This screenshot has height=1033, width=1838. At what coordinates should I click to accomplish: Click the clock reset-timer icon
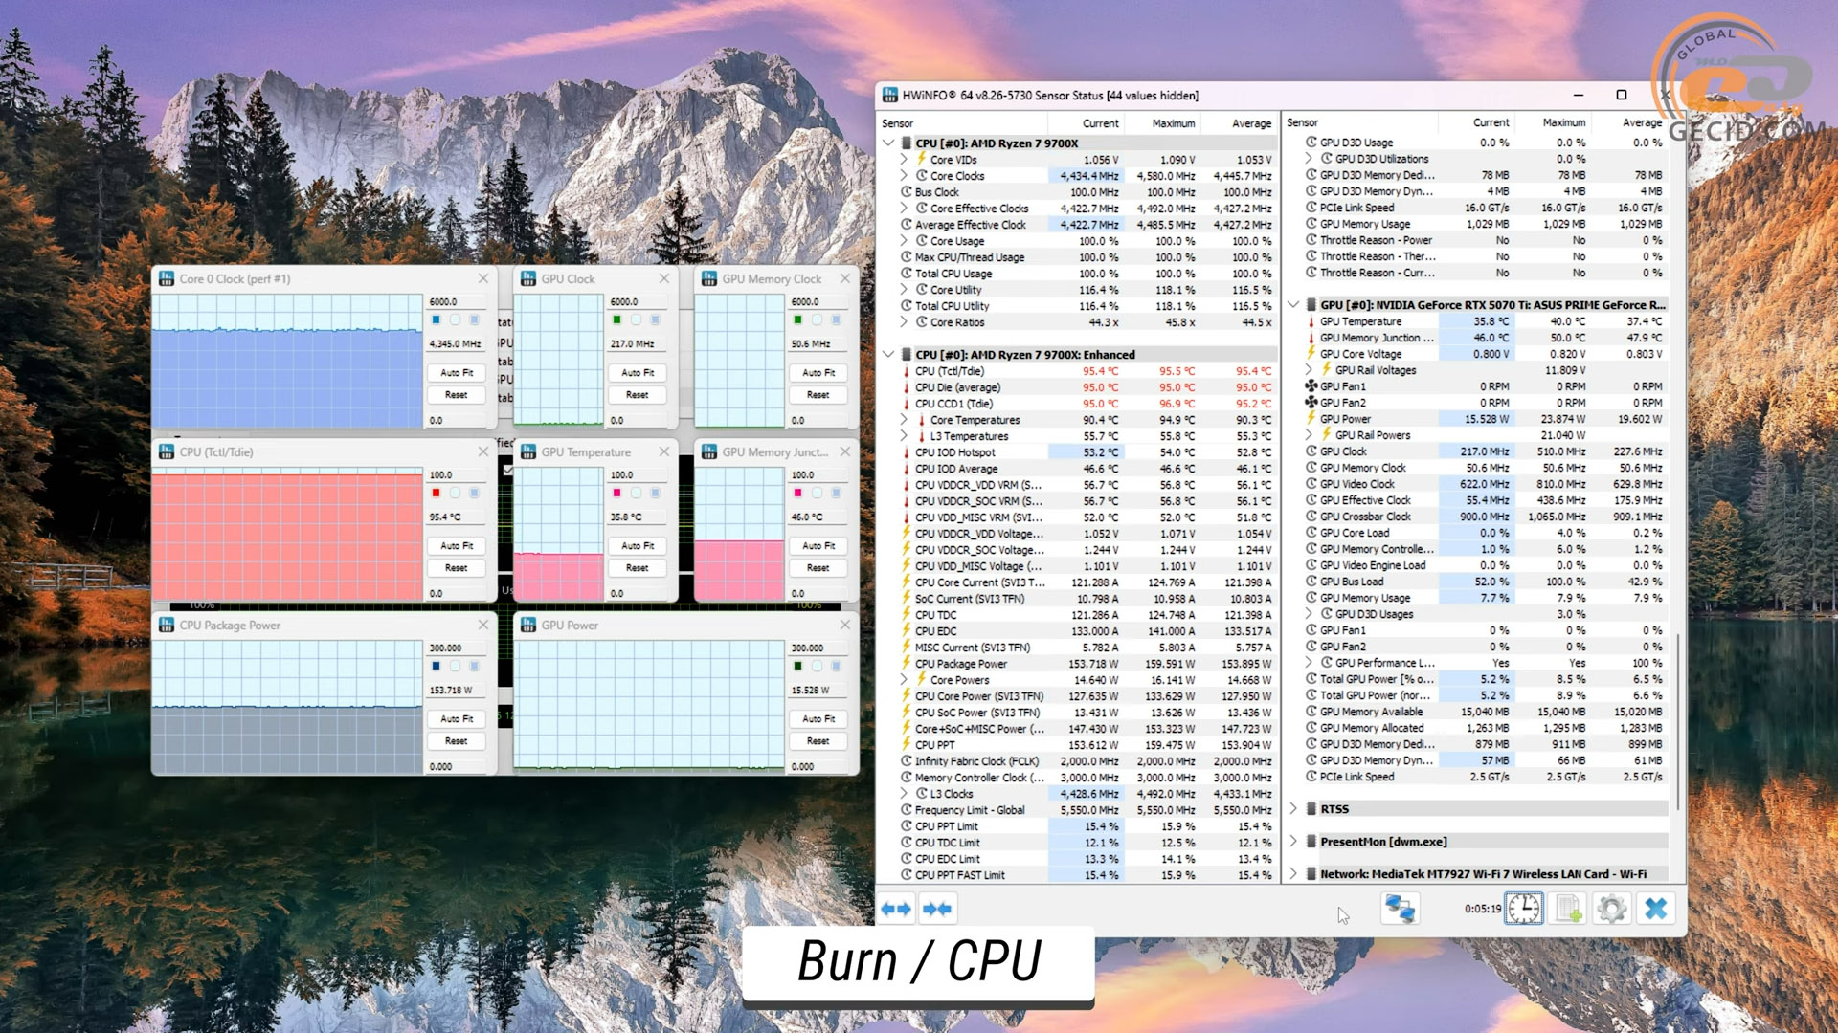pyautogui.click(x=1524, y=909)
